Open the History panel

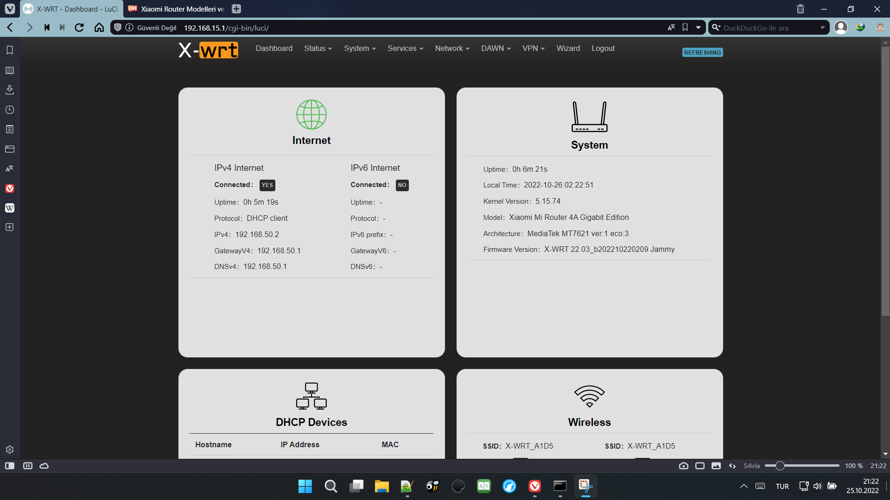coord(10,110)
